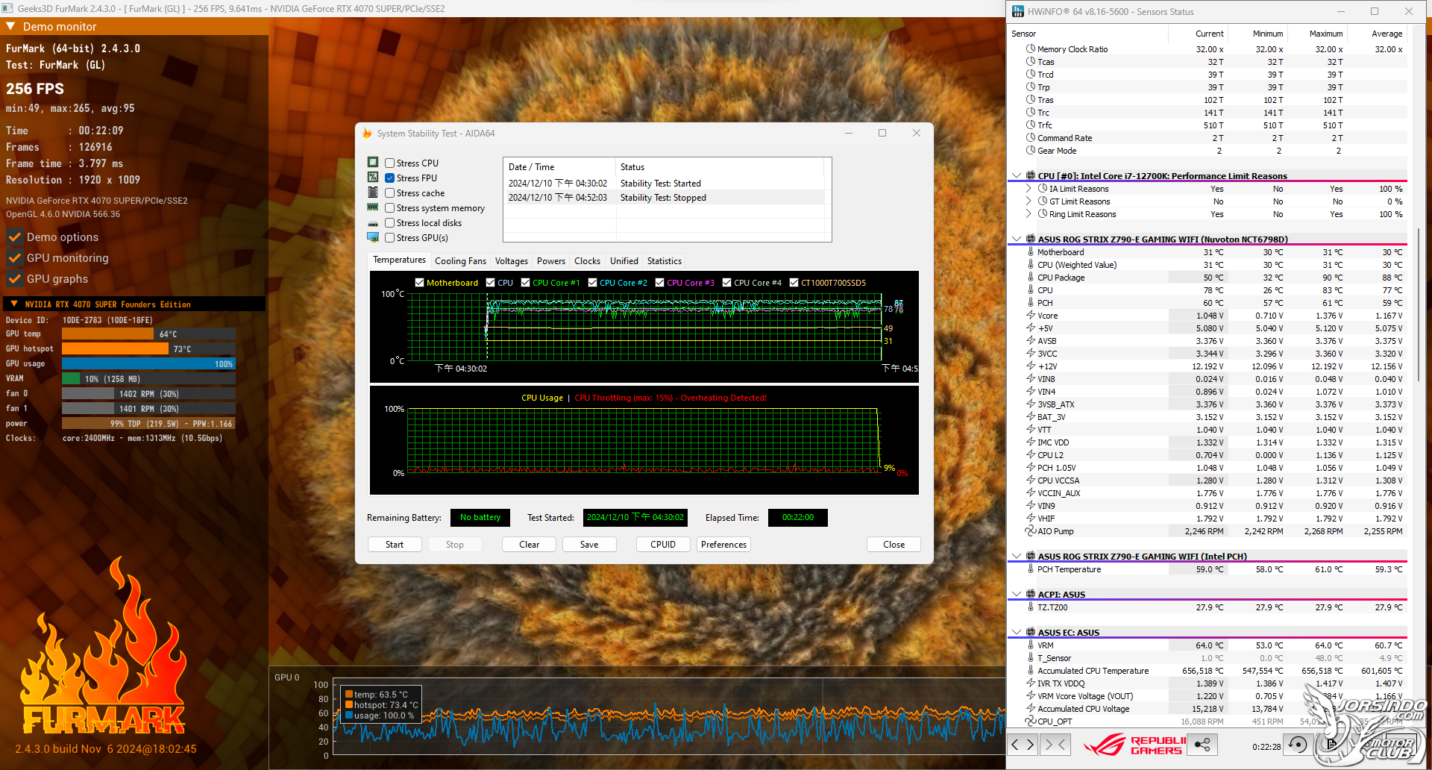The height and width of the screenshot is (770, 1432).
Task: Click the thermometer icon beside PCH Temperature
Action: 1031,569
